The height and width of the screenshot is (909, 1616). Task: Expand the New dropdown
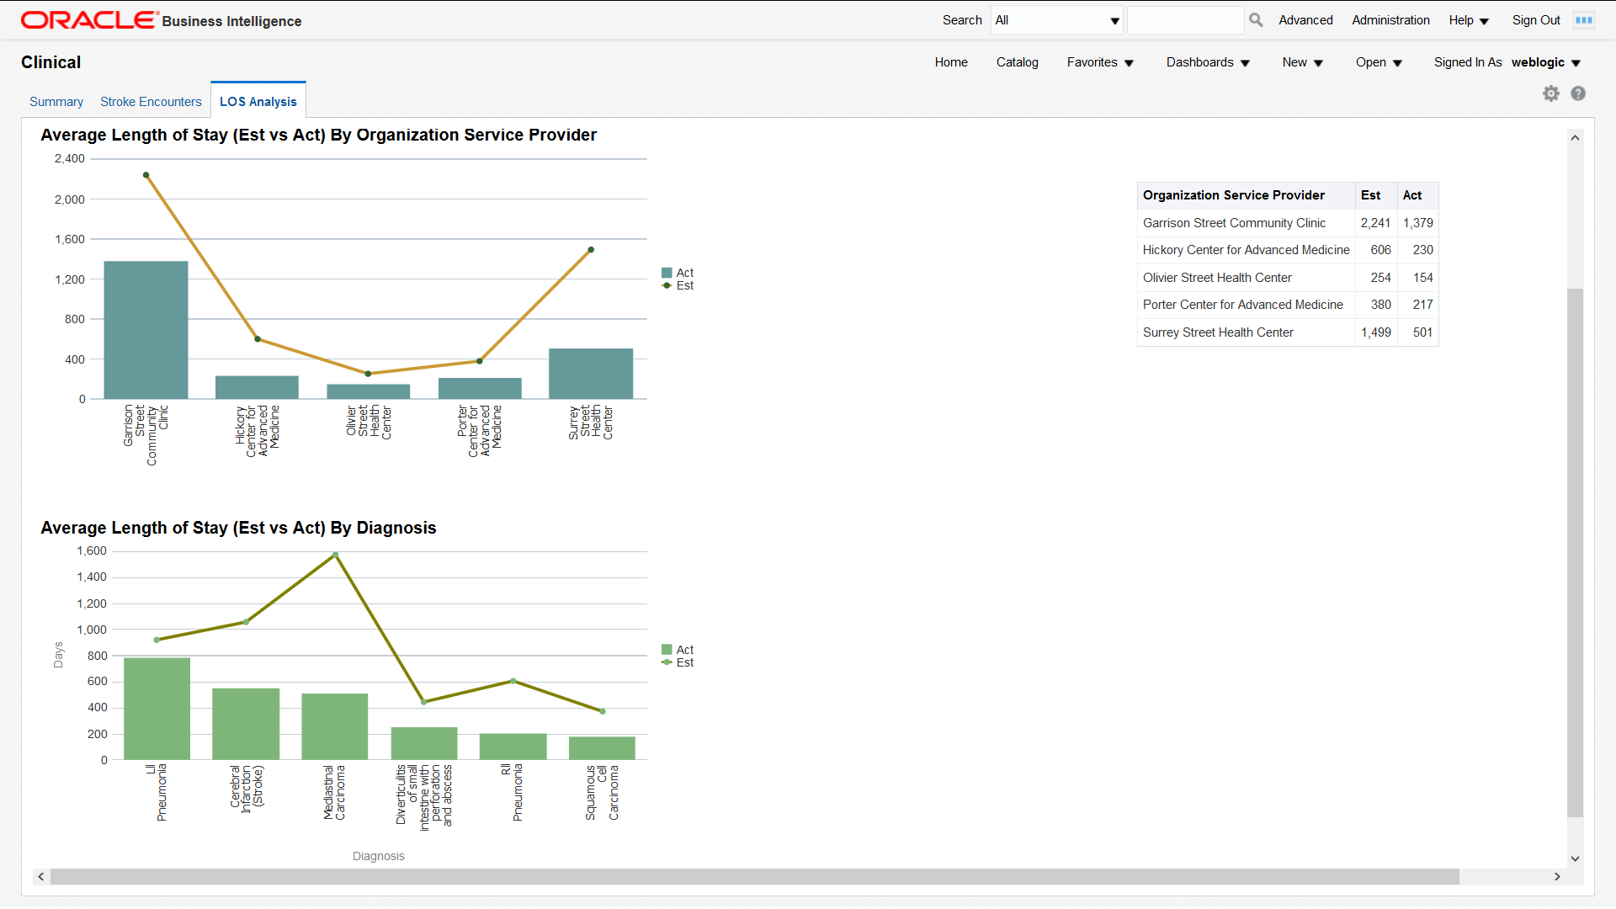1302,62
